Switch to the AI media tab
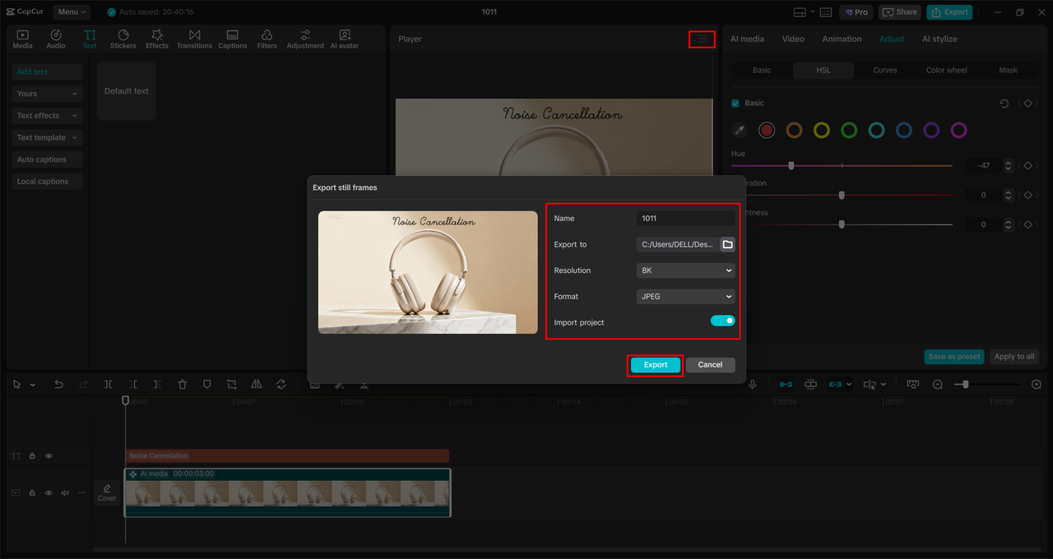 747,39
